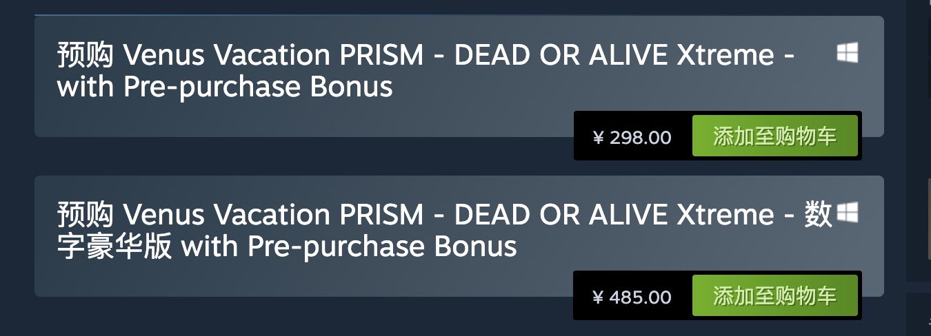Click the 数 character before the deluxe Windows icon
Viewport: 931px width, 336px height.
(819, 216)
